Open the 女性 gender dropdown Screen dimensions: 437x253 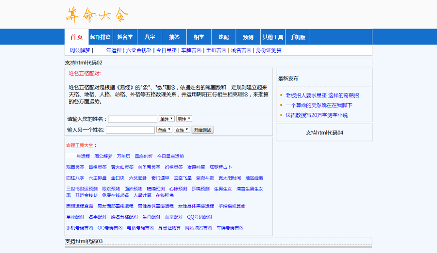182,130
